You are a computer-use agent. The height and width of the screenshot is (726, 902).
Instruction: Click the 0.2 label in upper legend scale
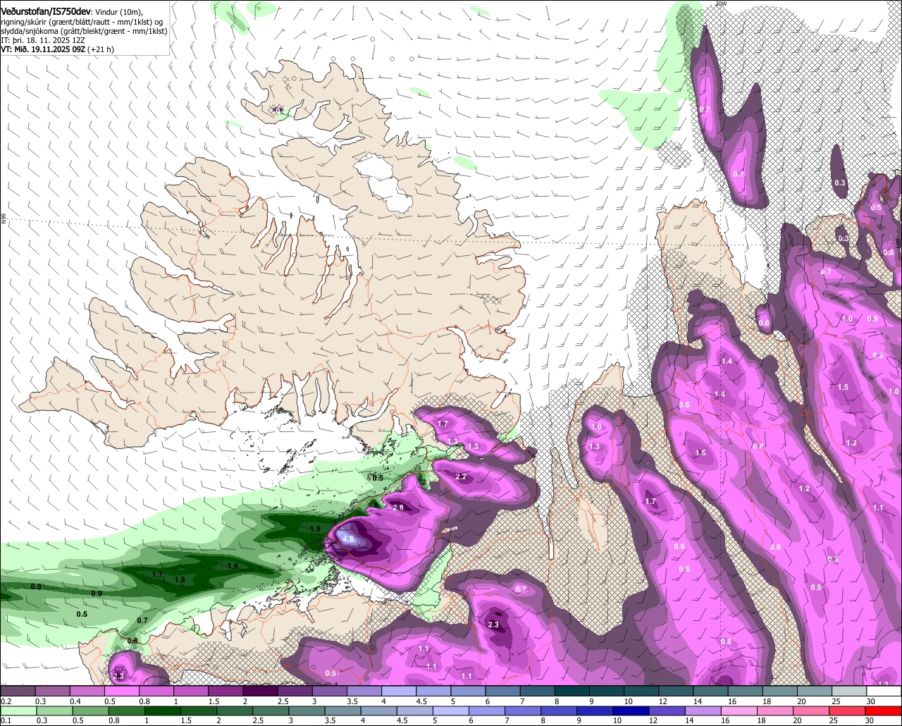[6, 701]
